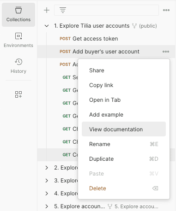The height and width of the screenshot is (211, 176).
Task: Click View documentation menu item
Action: (x=124, y=129)
